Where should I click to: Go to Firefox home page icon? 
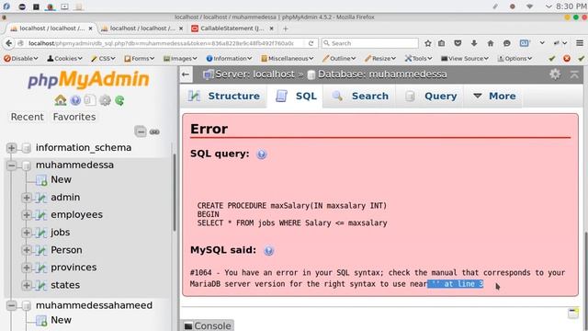[x=491, y=43]
